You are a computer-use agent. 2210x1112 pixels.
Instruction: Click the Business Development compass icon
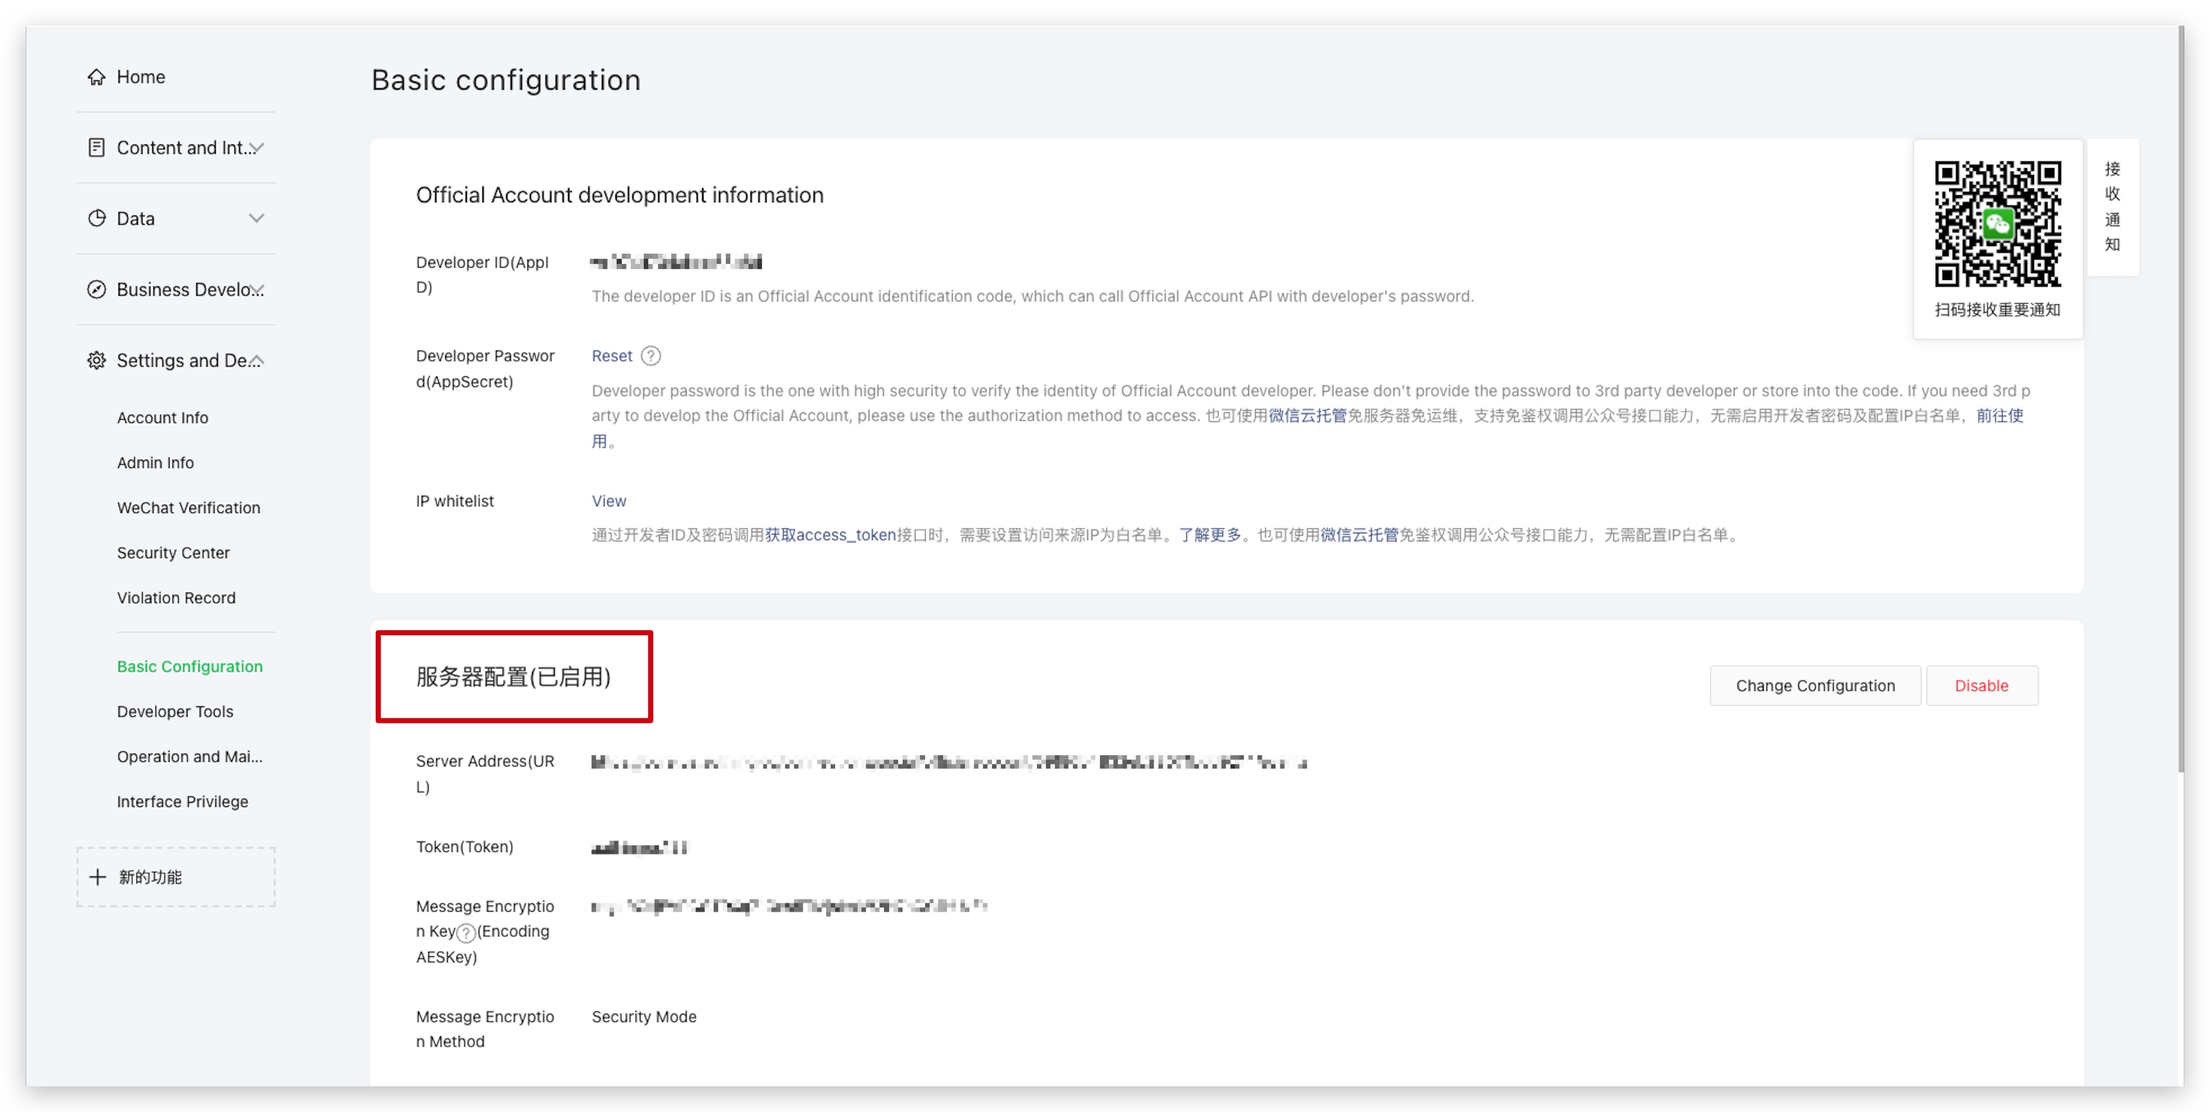96,290
